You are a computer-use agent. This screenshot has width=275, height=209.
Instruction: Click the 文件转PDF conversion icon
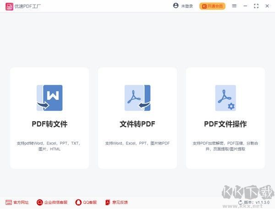137,98
